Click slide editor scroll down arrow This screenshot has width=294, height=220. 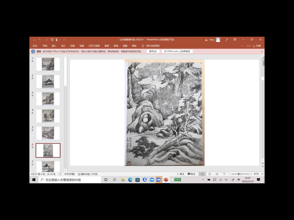coord(263,160)
